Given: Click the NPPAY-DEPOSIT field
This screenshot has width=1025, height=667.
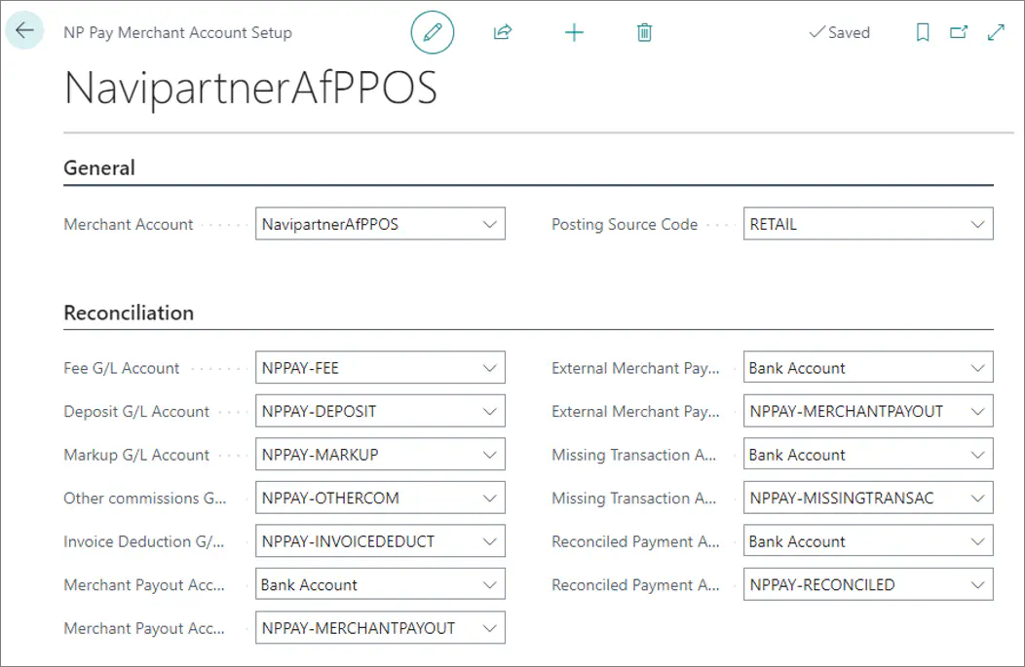Looking at the screenshot, I should coord(380,412).
